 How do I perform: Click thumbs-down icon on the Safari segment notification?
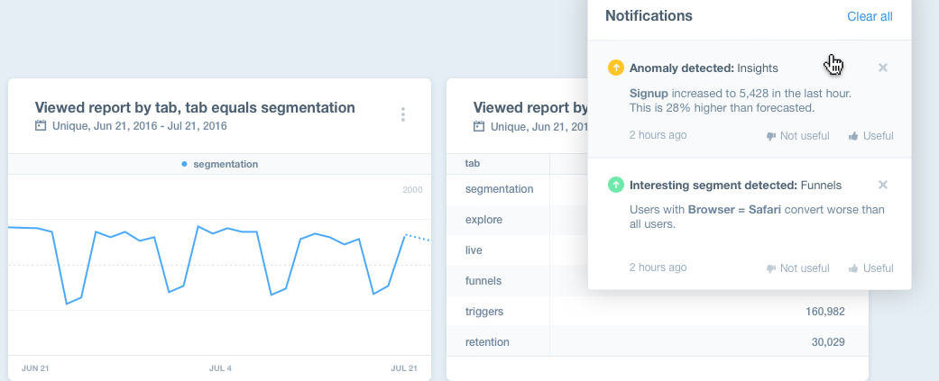coord(771,268)
